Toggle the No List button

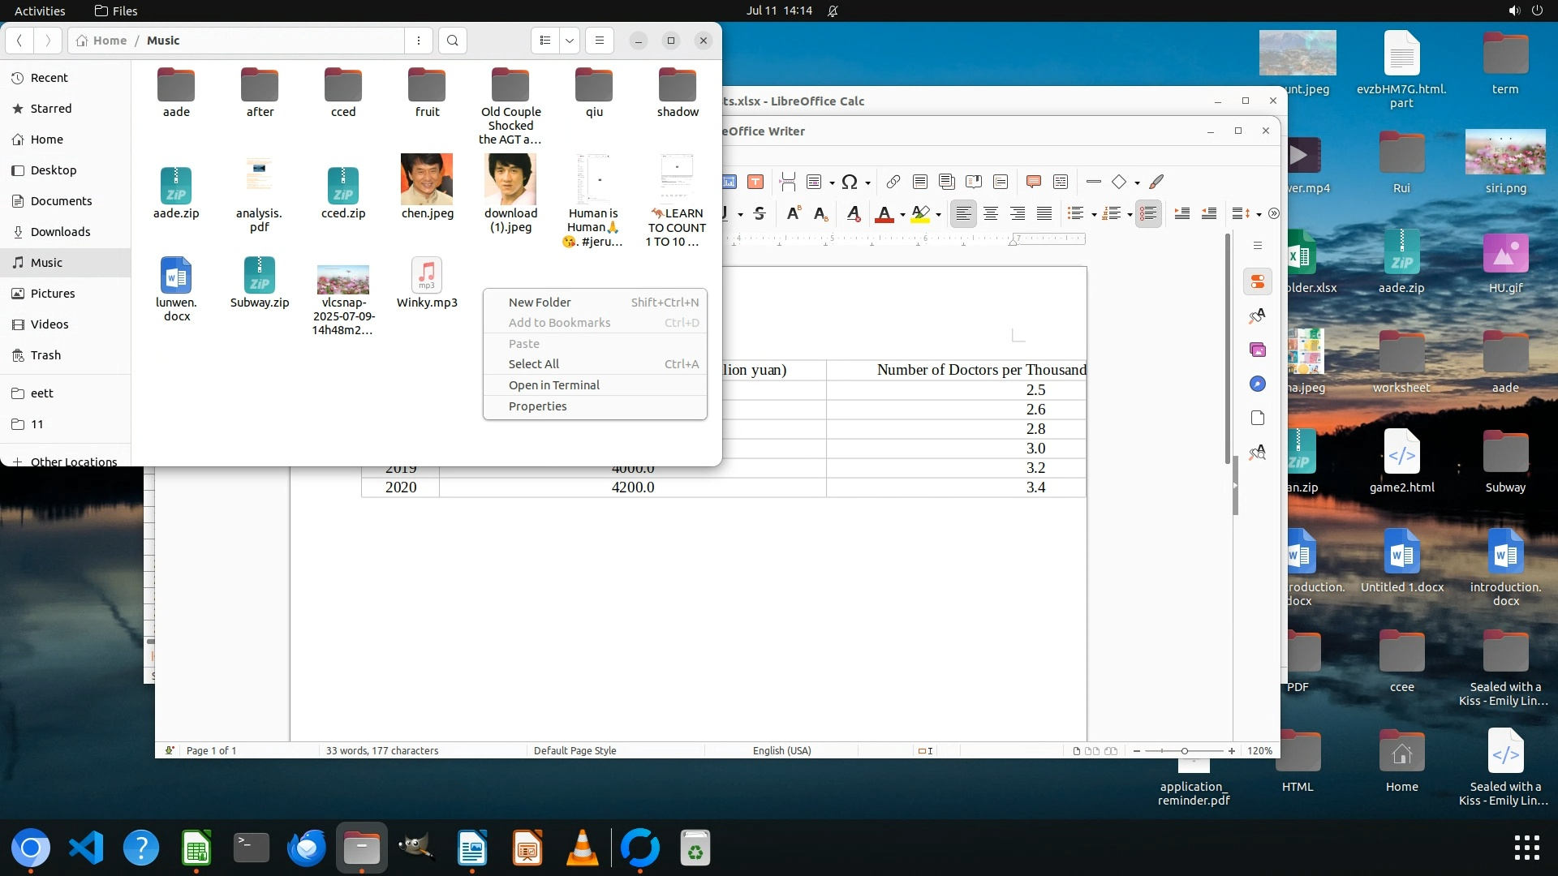point(1147,213)
